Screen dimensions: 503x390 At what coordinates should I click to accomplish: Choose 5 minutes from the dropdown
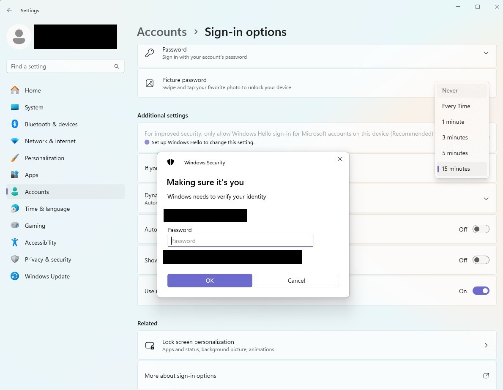click(x=462, y=153)
